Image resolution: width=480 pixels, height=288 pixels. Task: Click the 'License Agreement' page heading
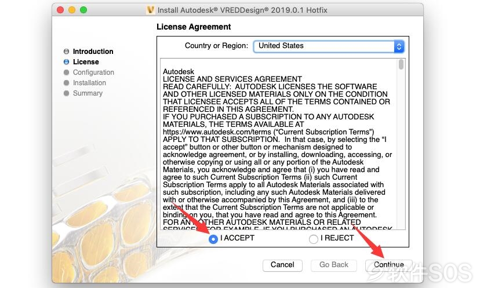pyautogui.click(x=194, y=27)
